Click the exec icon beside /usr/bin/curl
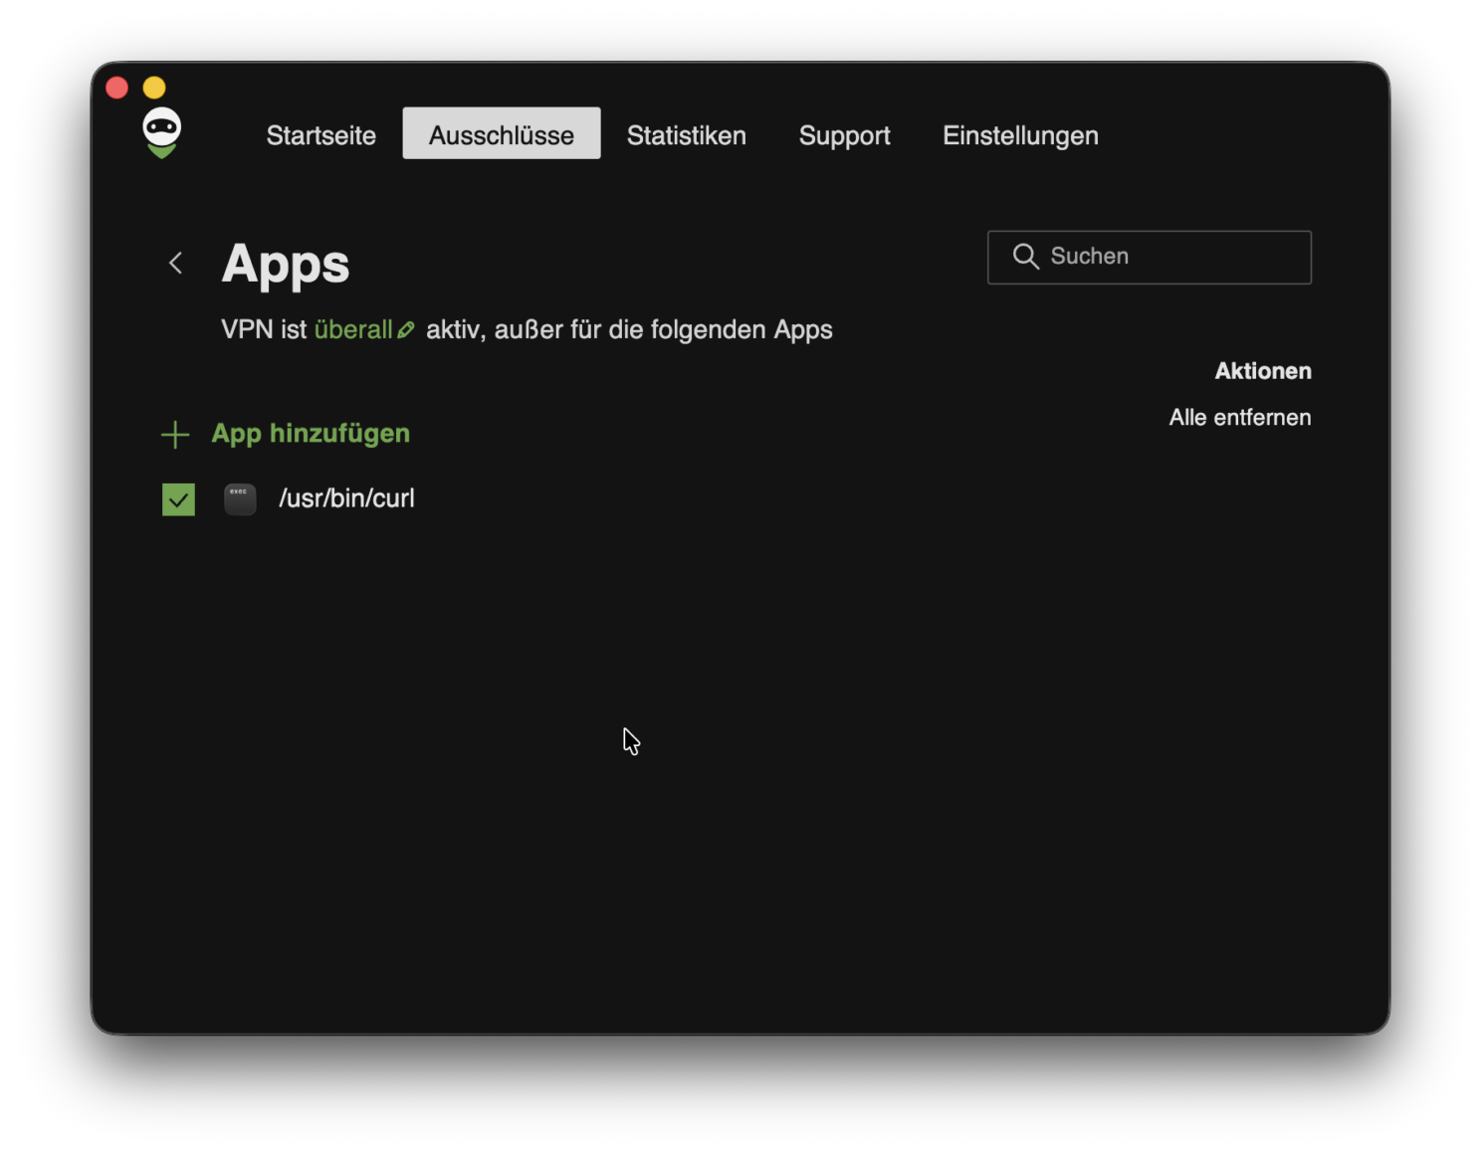 coord(240,499)
